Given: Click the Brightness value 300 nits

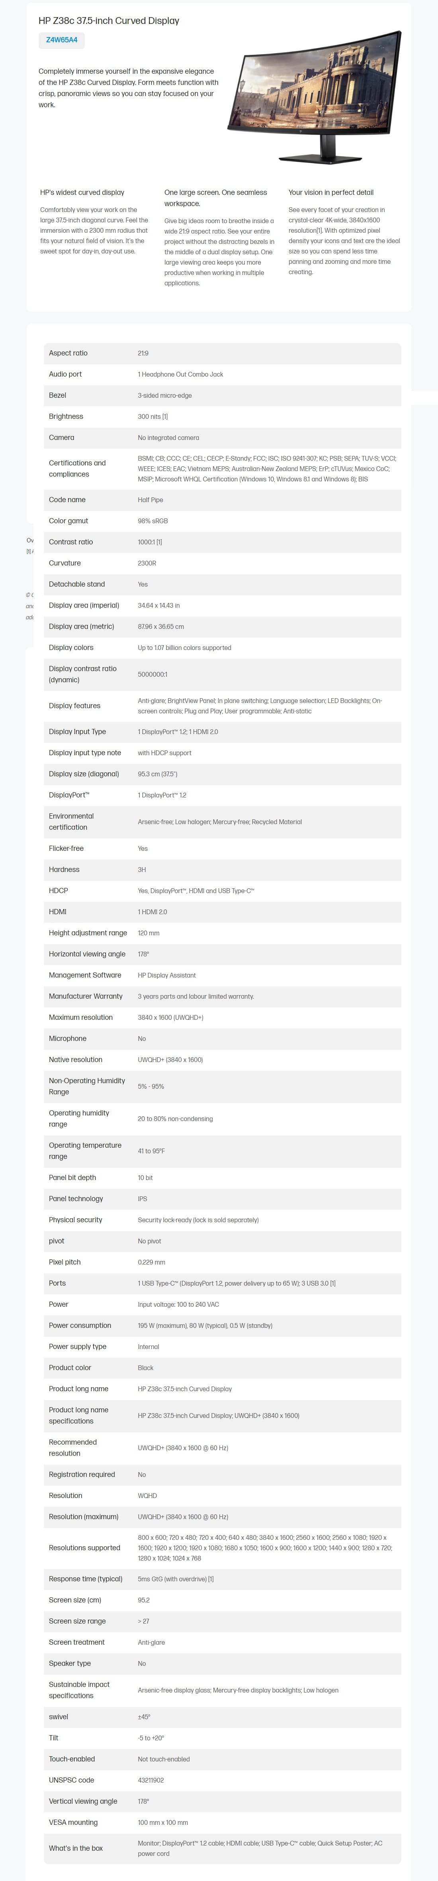Looking at the screenshot, I should (x=153, y=417).
